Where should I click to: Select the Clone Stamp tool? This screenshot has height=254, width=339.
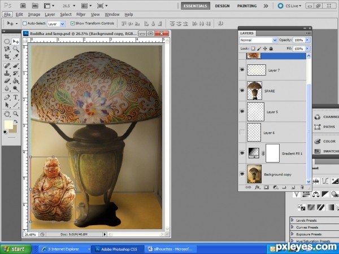pos(7,73)
